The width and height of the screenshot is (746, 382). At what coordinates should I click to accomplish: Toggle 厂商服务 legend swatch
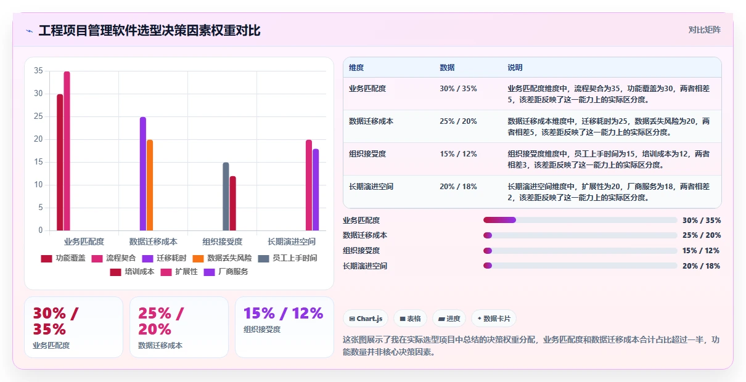pos(209,272)
